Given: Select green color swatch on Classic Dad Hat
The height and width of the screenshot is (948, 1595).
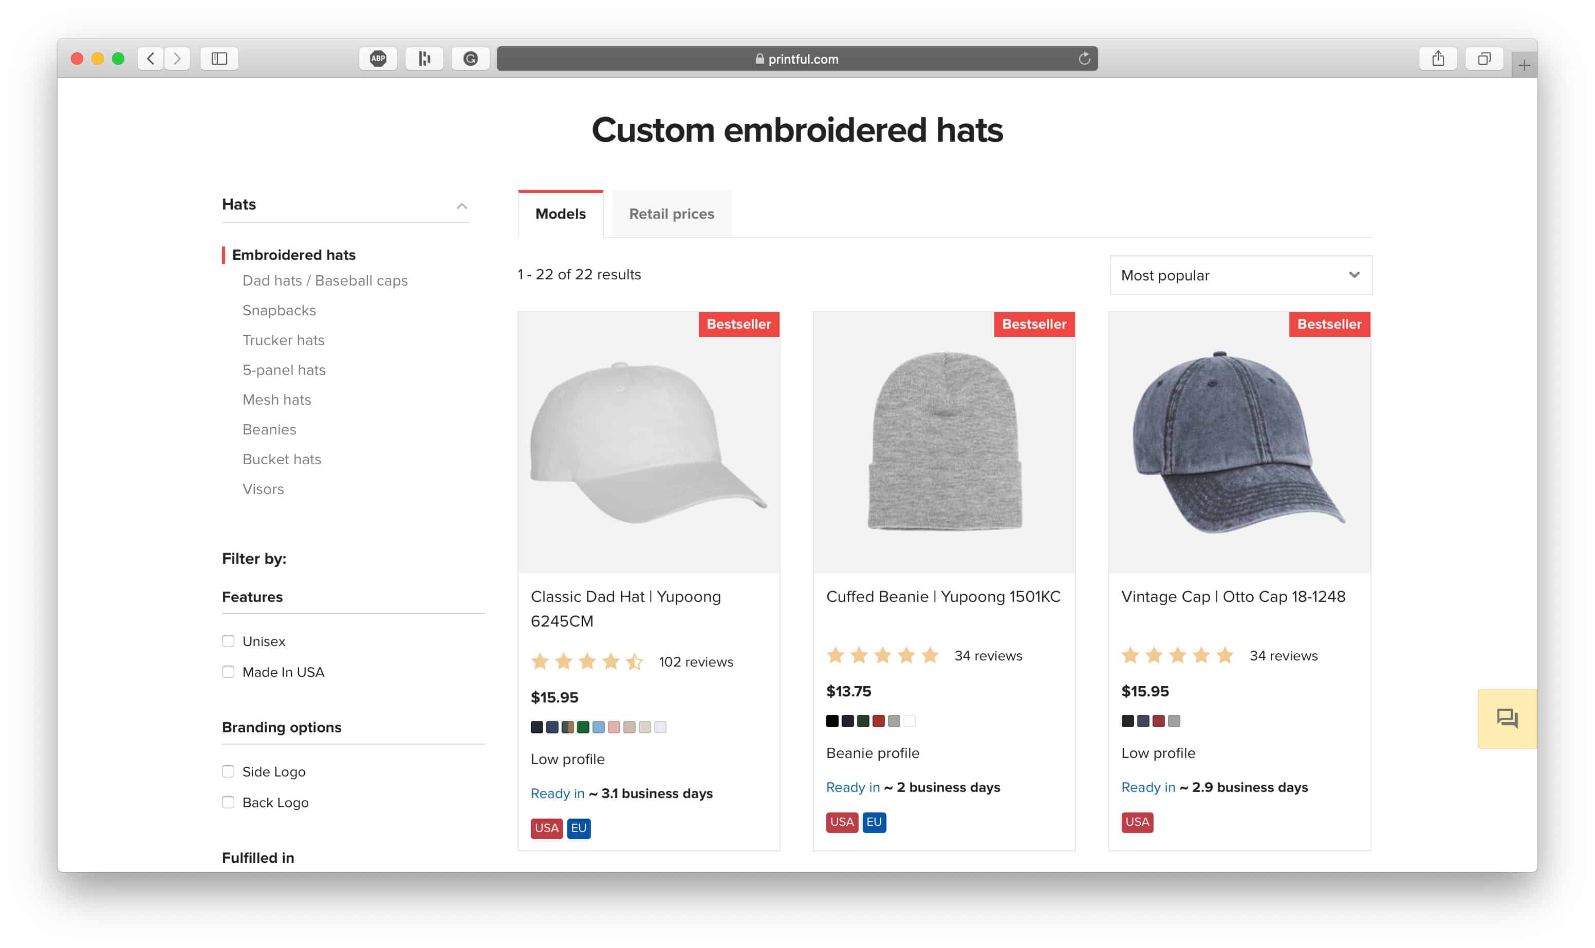Looking at the screenshot, I should point(583,727).
